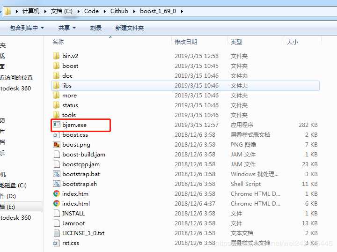Click the Shell Script type of bootstrap.sh
337x252 pixels.
point(246,184)
